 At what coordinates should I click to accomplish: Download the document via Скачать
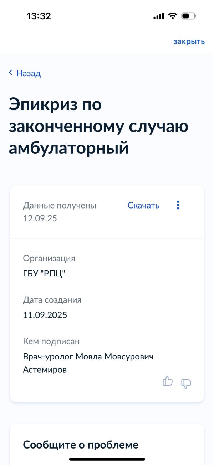coord(143,205)
